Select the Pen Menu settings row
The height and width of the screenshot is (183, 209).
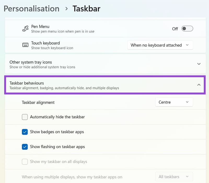tap(104, 29)
